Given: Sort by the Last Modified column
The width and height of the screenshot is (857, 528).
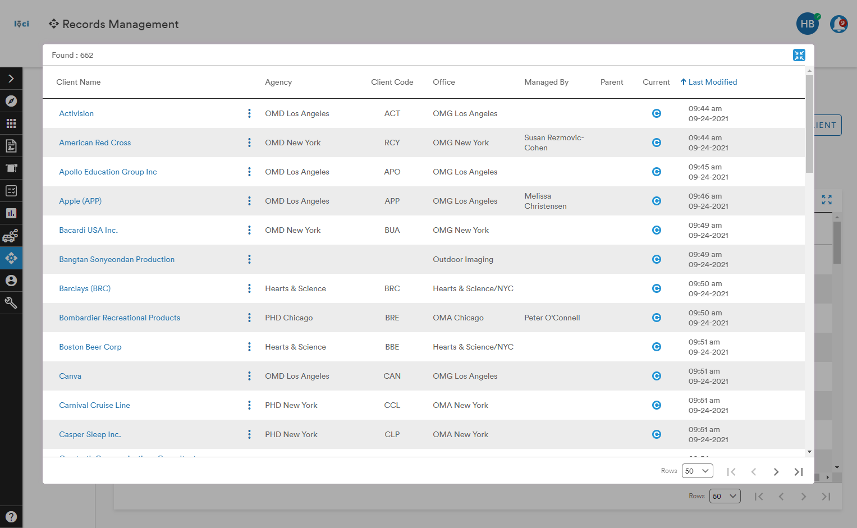Looking at the screenshot, I should [709, 82].
